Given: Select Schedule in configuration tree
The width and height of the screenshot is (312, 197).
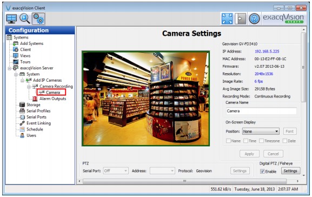Looking at the screenshot, I should click(x=35, y=129).
